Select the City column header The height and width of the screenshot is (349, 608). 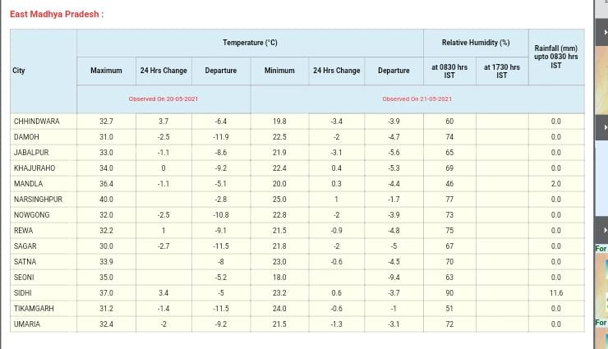[x=19, y=71]
